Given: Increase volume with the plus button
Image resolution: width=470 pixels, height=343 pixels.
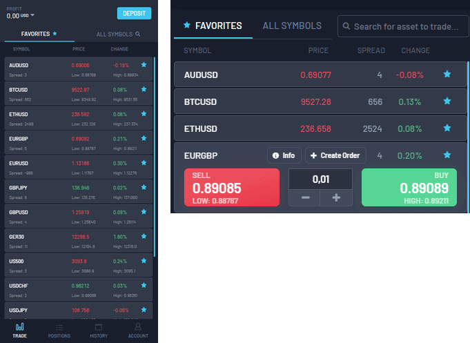Looking at the screenshot, I should 336,197.
